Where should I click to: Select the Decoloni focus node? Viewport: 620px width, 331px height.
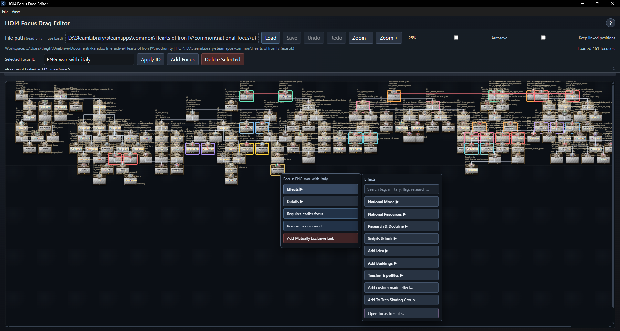click(472, 137)
